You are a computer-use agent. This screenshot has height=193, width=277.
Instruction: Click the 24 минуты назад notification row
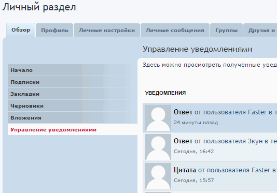pos(210,118)
